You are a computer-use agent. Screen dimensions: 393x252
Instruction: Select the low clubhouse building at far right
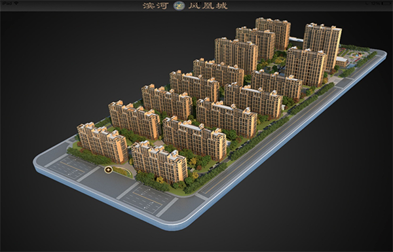341,62
